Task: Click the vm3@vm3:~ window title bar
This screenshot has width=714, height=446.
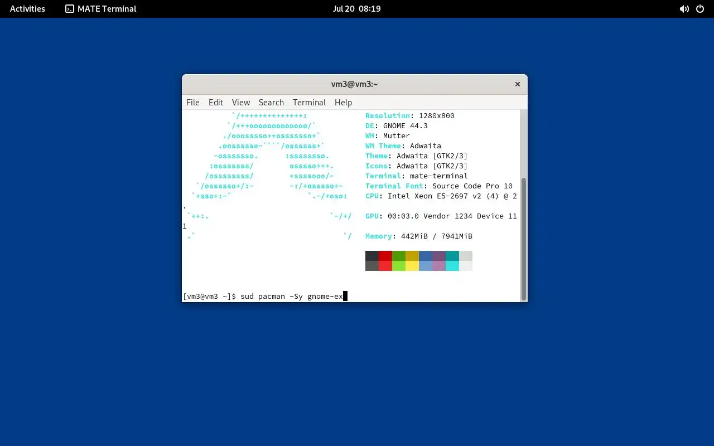Action: tap(354, 84)
